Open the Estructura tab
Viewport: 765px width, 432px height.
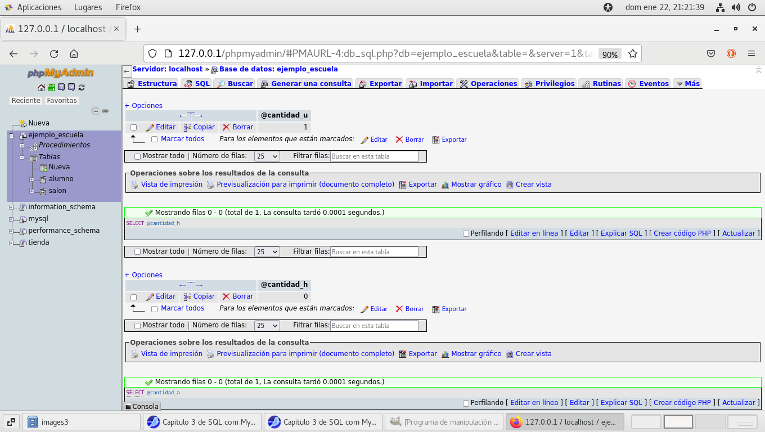[151, 84]
